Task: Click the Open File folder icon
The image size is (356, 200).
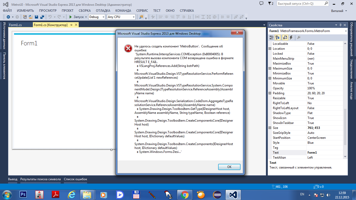Action: [x=30, y=17]
